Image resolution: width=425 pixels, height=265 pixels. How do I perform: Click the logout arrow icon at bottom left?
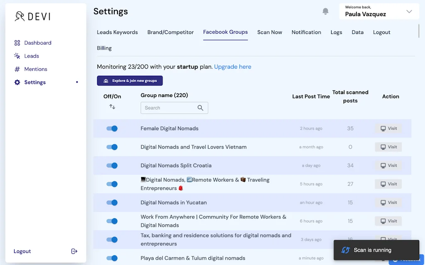(74, 251)
